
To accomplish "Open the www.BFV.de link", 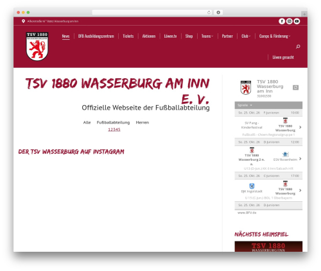I will coord(247,213).
